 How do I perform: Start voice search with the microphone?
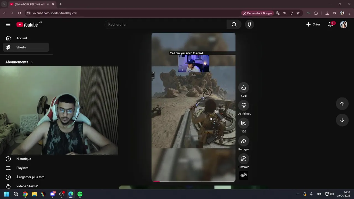(249, 25)
